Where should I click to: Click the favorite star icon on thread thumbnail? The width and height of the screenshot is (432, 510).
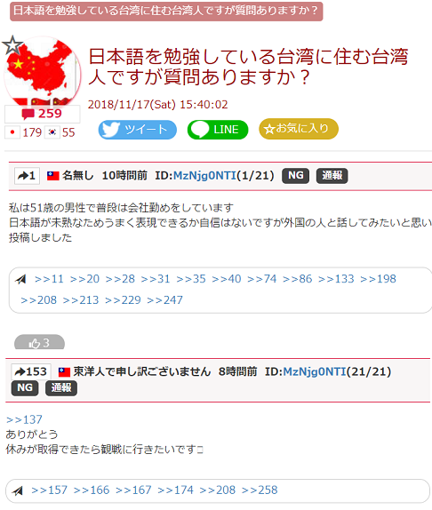12,45
